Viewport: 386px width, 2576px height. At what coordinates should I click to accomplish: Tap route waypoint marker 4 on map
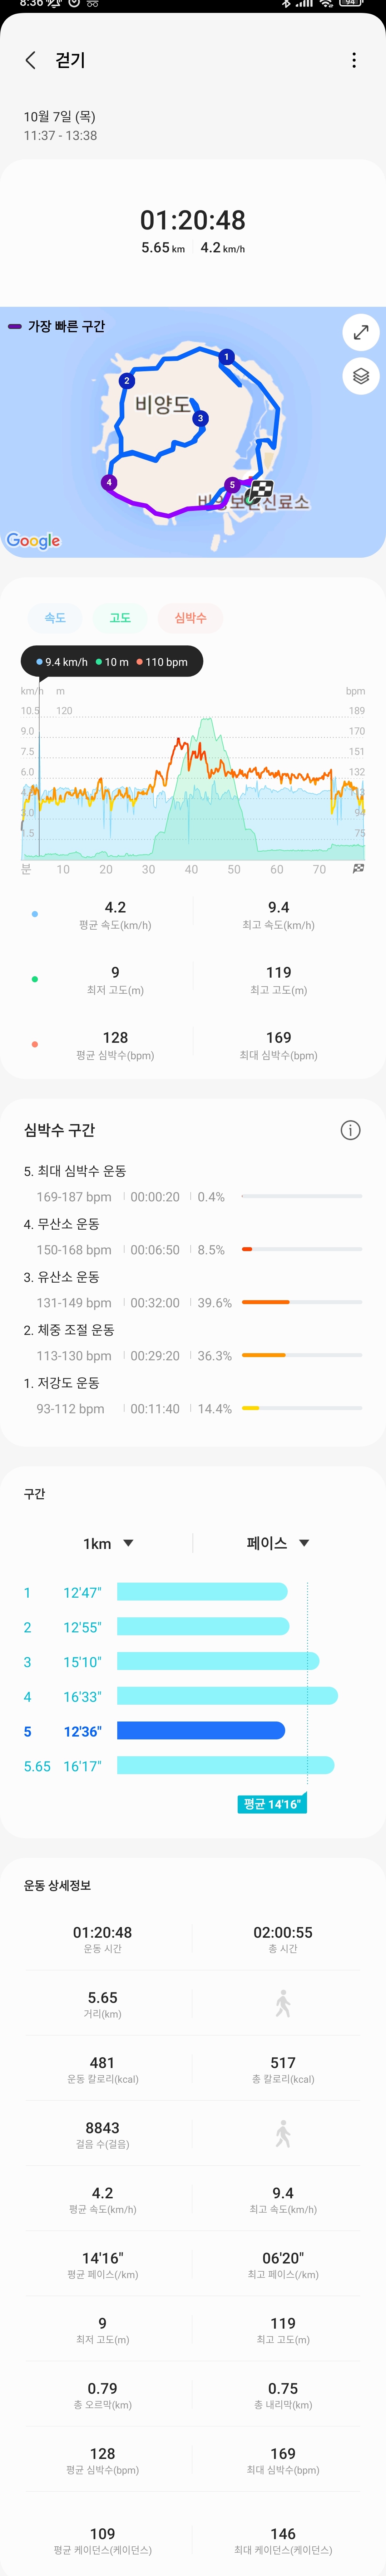pos(110,482)
